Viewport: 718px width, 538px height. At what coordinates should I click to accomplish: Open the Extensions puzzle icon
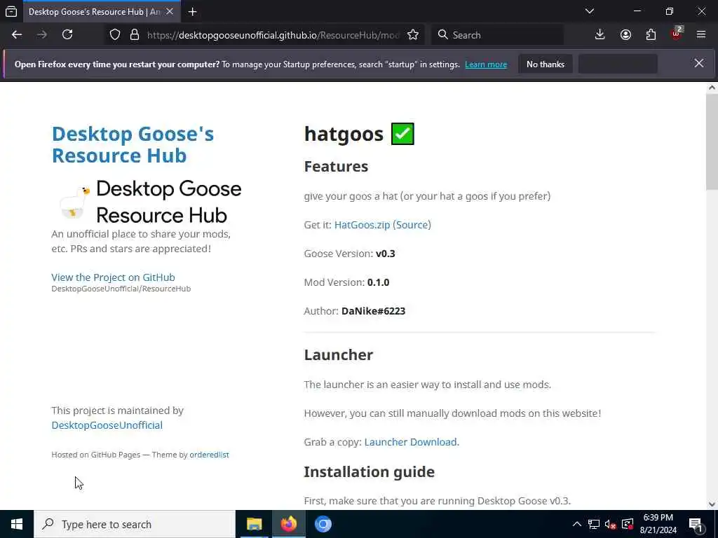click(651, 35)
